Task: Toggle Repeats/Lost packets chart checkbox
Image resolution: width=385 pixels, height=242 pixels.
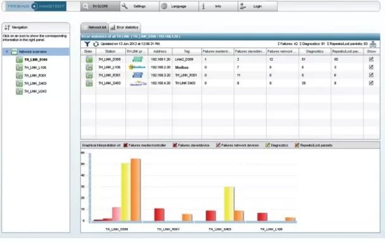Action: (x=297, y=145)
